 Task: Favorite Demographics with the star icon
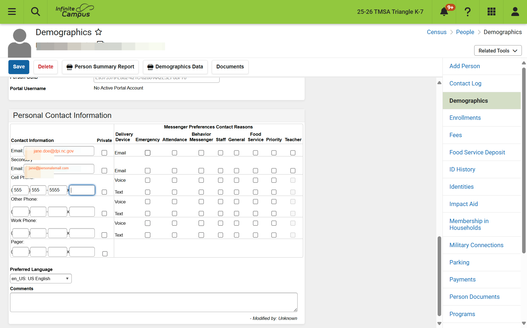[98, 32]
